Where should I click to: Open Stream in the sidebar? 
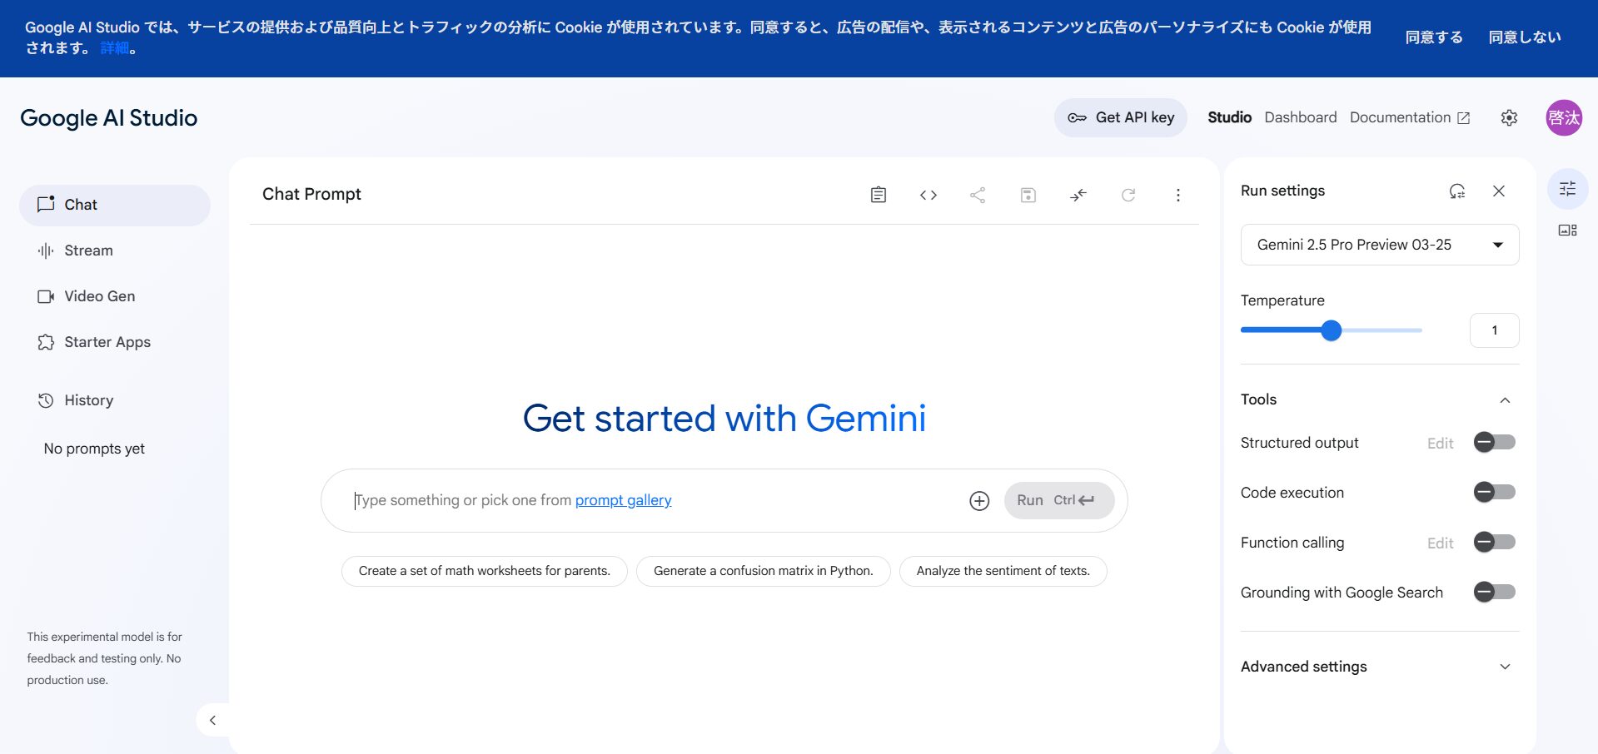click(115, 251)
